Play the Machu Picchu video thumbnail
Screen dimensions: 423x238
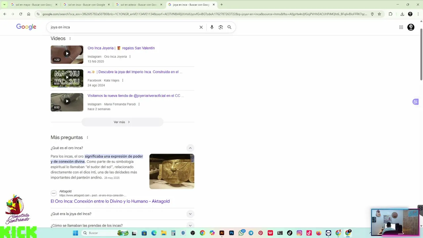pyautogui.click(x=67, y=78)
